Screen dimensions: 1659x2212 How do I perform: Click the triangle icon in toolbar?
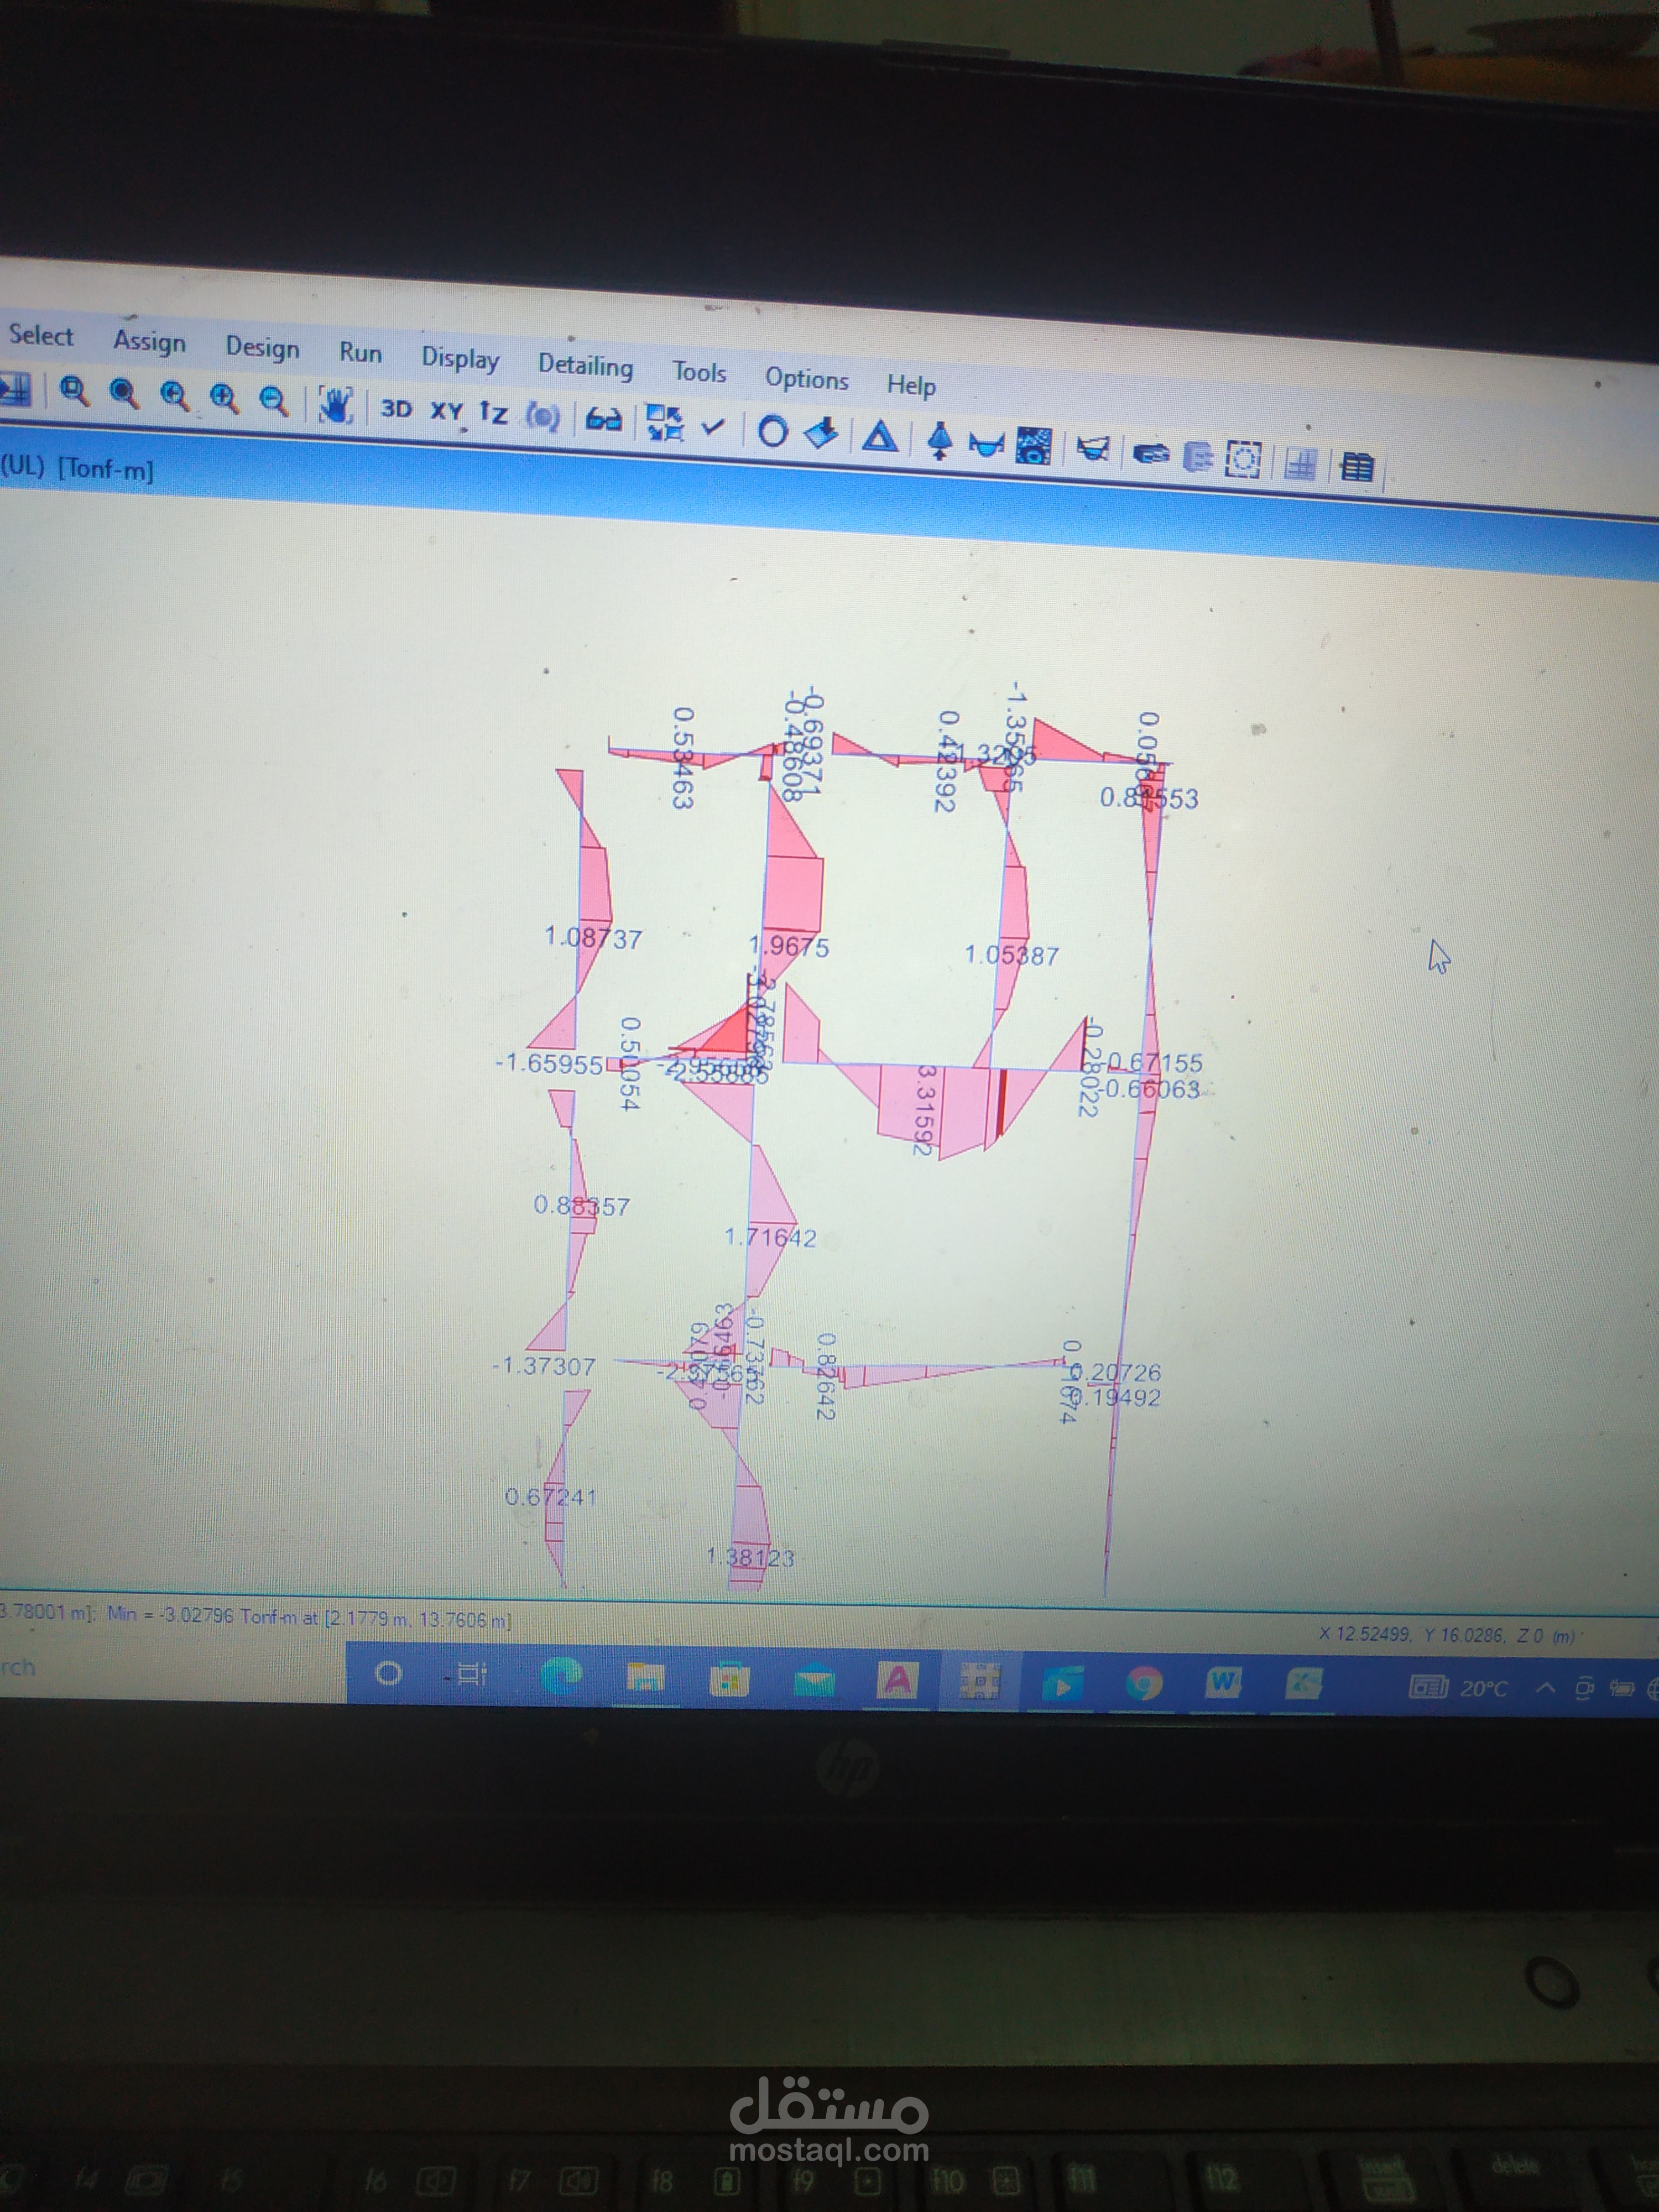click(879, 438)
